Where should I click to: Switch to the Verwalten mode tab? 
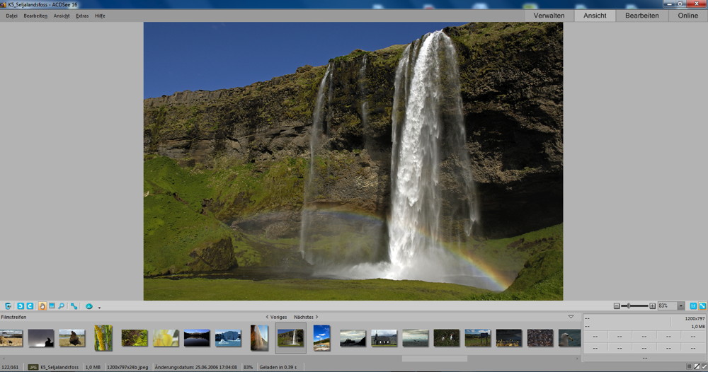549,16
